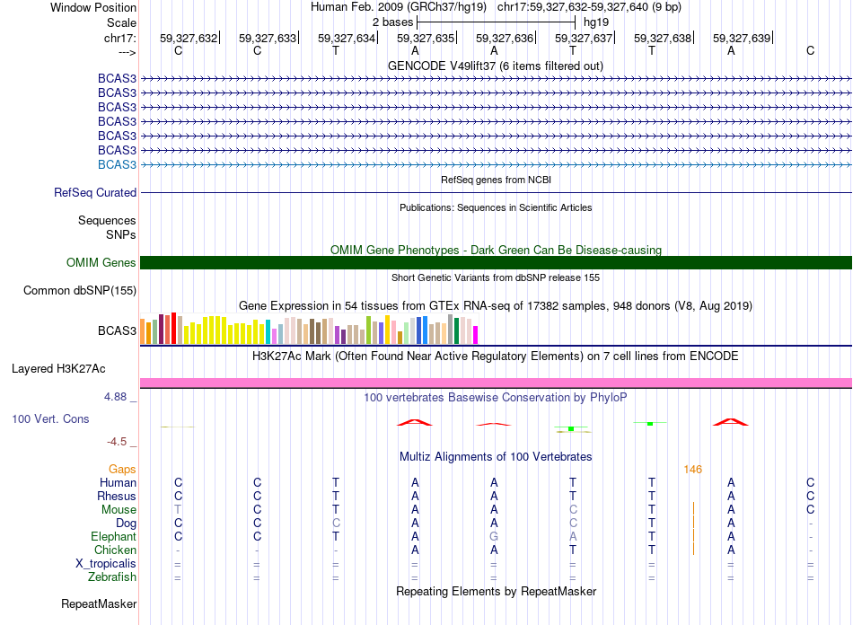853x625 pixels.
Task: Click 'RefSeq genes from NCBI' track title
Action: click(x=496, y=180)
